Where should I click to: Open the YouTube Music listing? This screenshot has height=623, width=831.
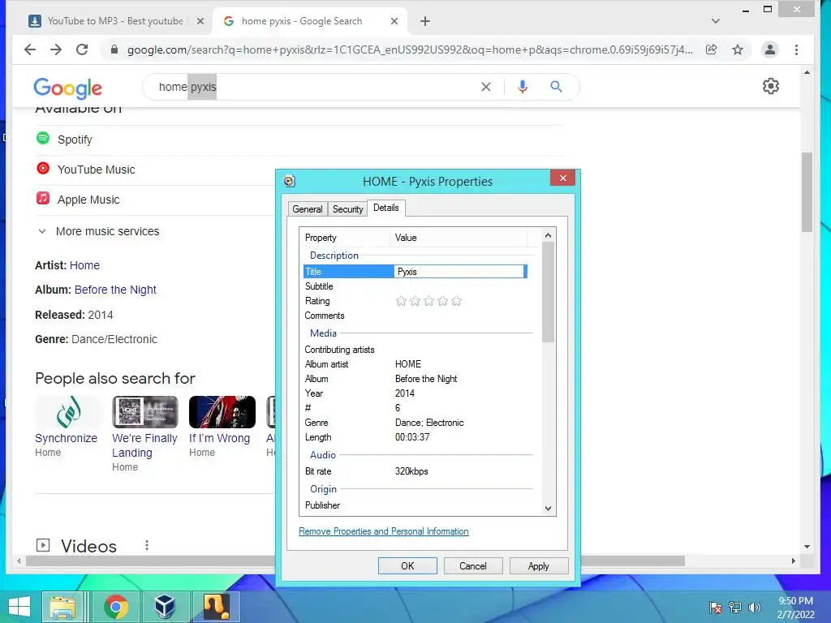[x=96, y=170]
